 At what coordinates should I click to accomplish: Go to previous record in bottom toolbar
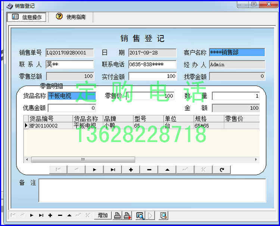pyautogui.click(x=22, y=215)
